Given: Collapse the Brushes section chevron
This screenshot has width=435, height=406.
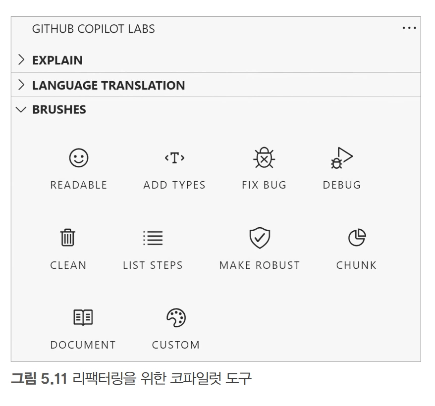Looking at the screenshot, I should click(21, 109).
